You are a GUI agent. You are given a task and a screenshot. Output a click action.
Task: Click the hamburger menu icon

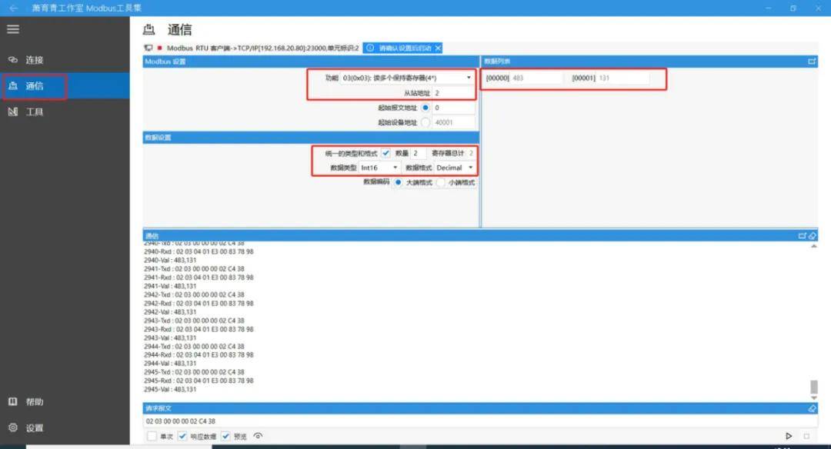pos(13,29)
